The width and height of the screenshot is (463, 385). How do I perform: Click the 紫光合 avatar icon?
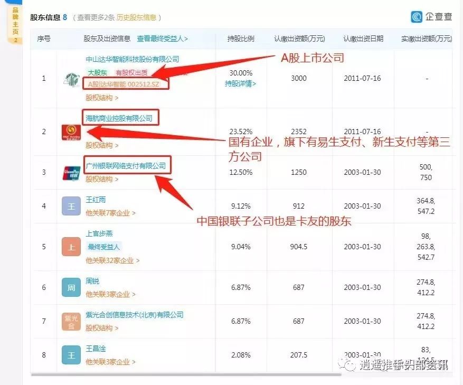pos(71,322)
